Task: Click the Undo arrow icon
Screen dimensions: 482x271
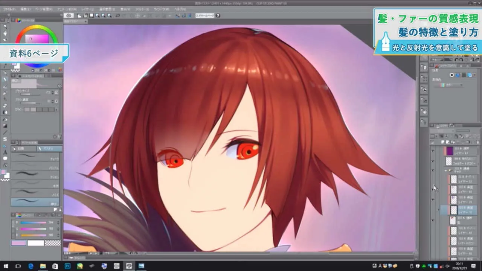Action: (117, 15)
